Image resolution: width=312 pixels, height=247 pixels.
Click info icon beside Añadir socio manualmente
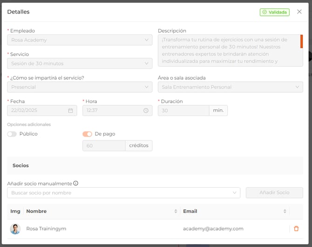coord(76,184)
